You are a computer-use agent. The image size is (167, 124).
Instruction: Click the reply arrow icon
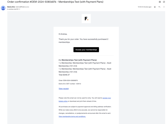pyautogui.click(x=159, y=7)
